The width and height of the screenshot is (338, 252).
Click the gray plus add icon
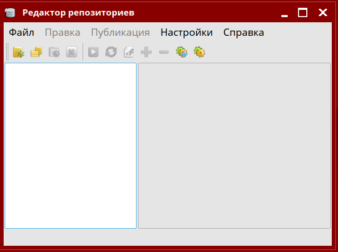(x=146, y=52)
